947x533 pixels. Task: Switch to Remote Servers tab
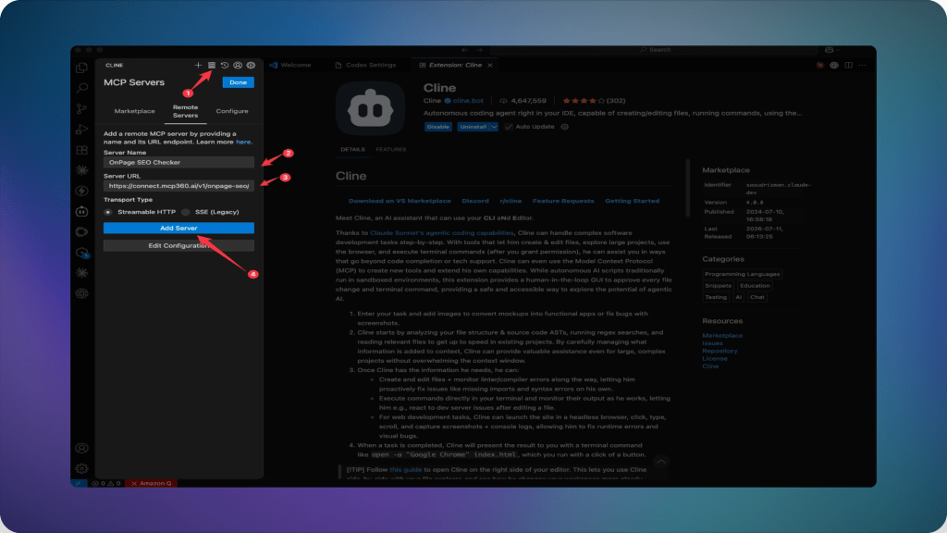pyautogui.click(x=185, y=111)
